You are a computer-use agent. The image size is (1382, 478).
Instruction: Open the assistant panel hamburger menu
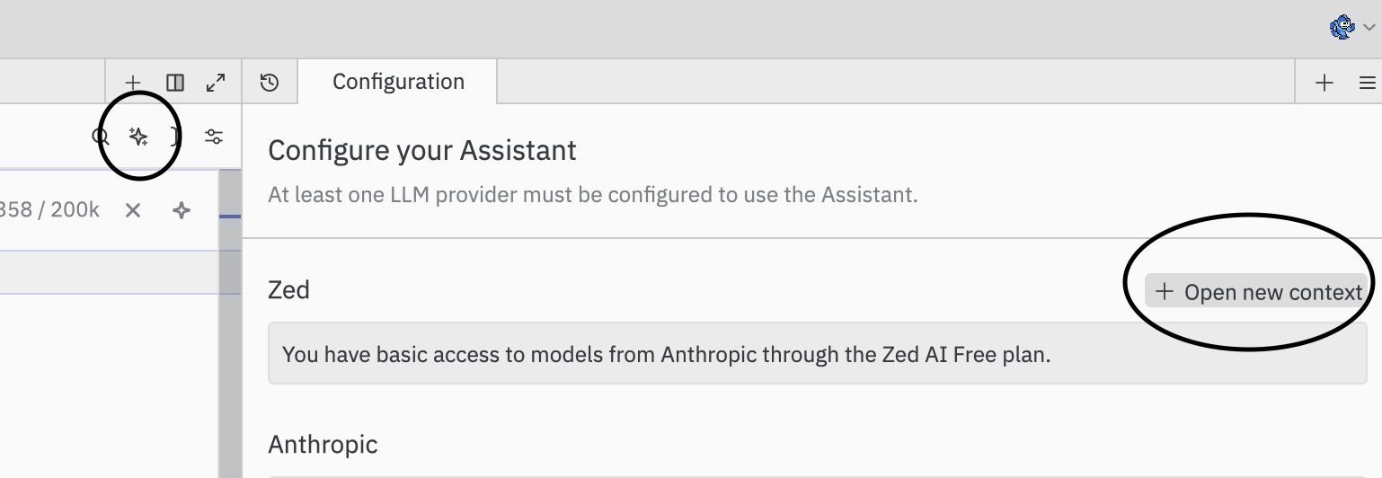click(1368, 83)
